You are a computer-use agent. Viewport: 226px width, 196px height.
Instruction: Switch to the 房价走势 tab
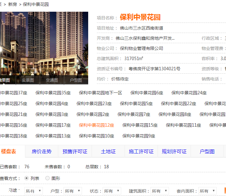pyautogui.click(x=42, y=152)
